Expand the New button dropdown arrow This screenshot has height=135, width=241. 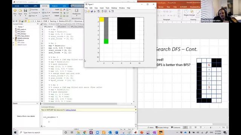coord(15,16)
